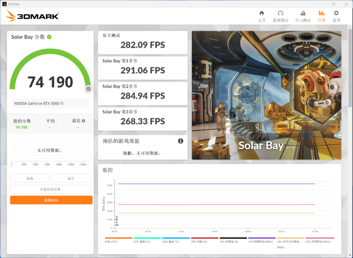This screenshot has width=353, height=258.
Task: Click the Solar Bay 第2章节 284.94 FPS value
Action: pyautogui.click(x=143, y=96)
